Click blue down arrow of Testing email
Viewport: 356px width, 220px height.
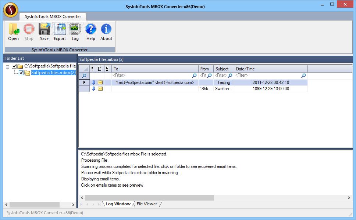93,82
